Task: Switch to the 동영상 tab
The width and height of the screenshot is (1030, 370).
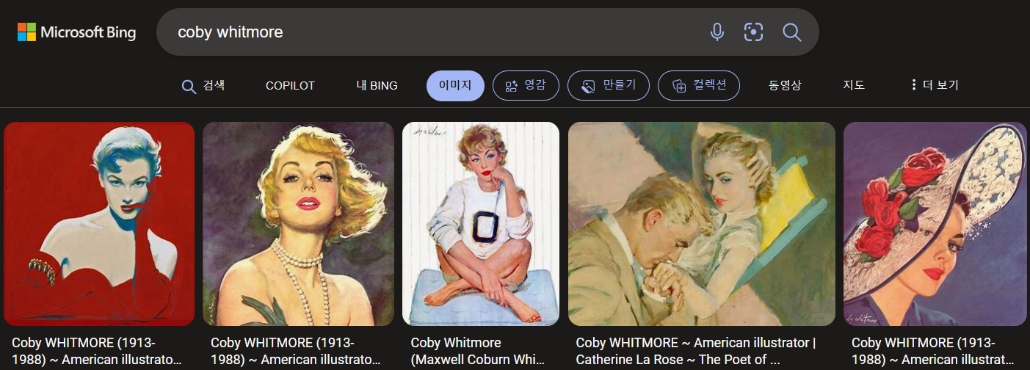Action: [785, 85]
